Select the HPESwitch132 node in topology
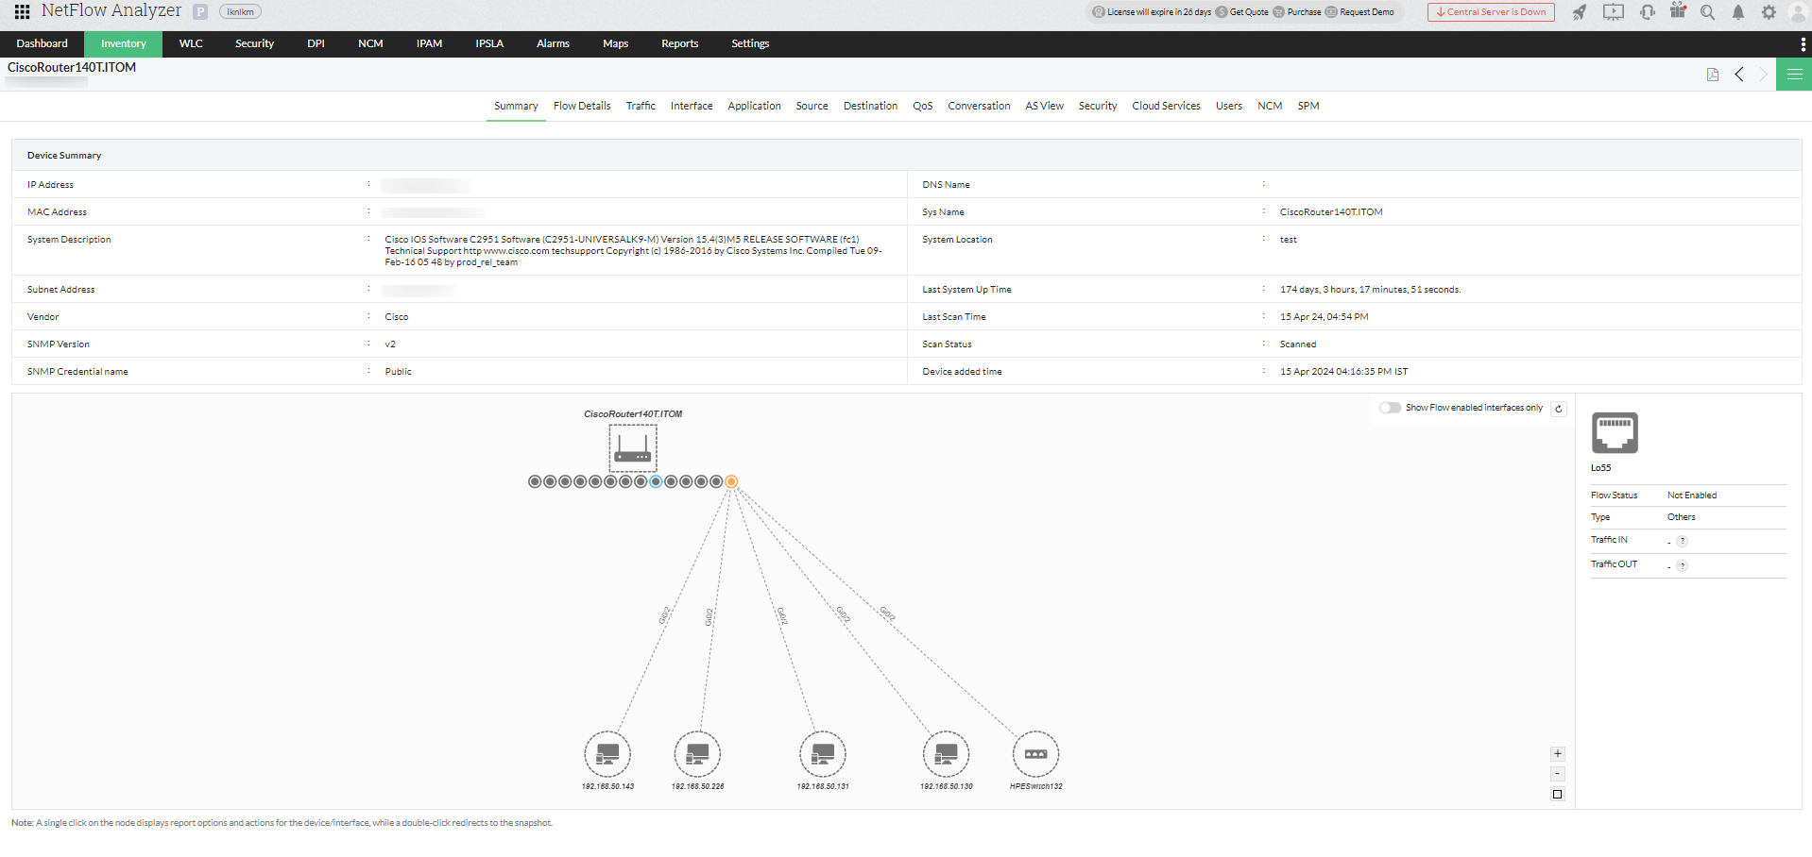The height and width of the screenshot is (857, 1812). 1035,754
